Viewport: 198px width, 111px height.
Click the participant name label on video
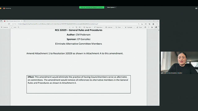click(172, 73)
